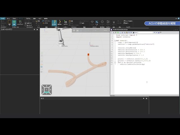
Task: Click the Fill view icon in viewport toolbar
Action: (x=42, y=53)
